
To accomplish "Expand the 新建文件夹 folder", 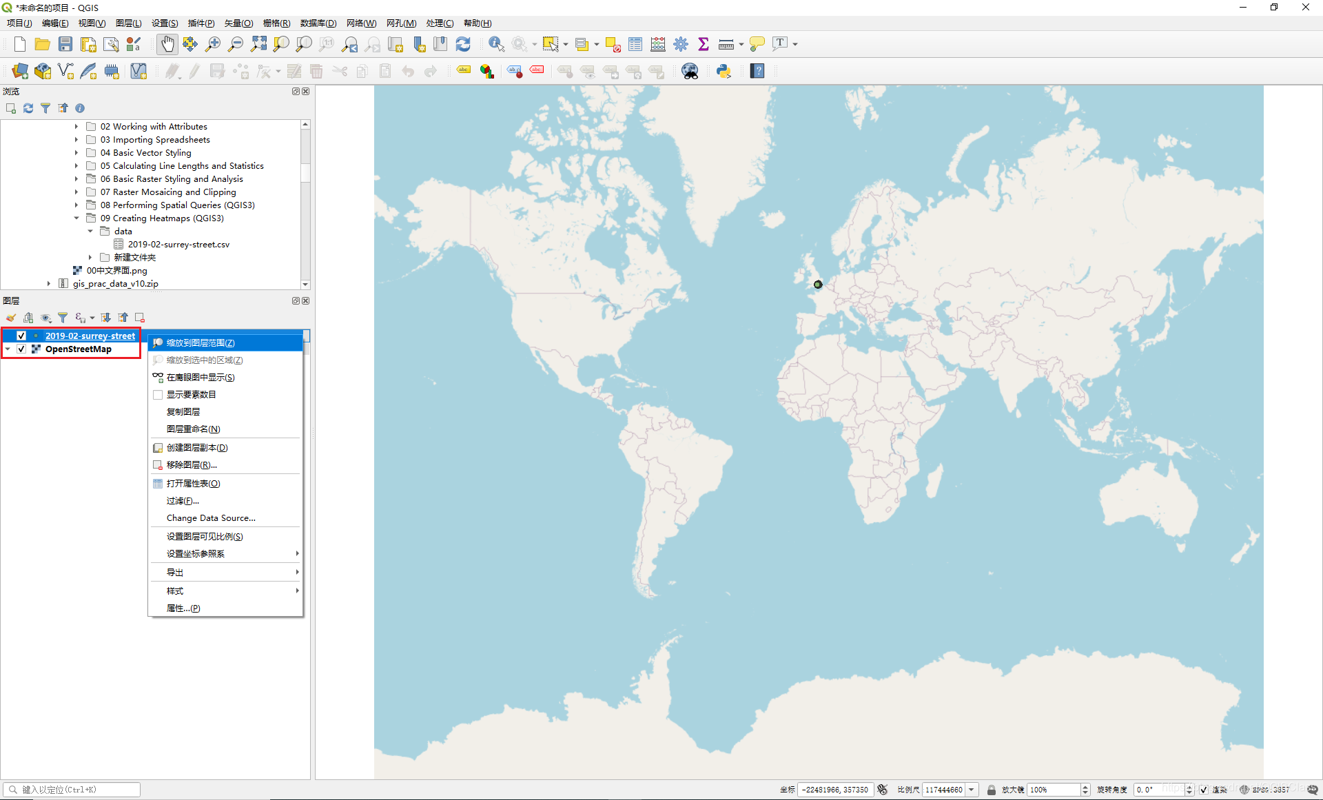I will (x=90, y=258).
